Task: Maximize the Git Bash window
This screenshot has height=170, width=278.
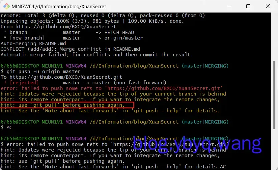Action: tap(248, 6)
